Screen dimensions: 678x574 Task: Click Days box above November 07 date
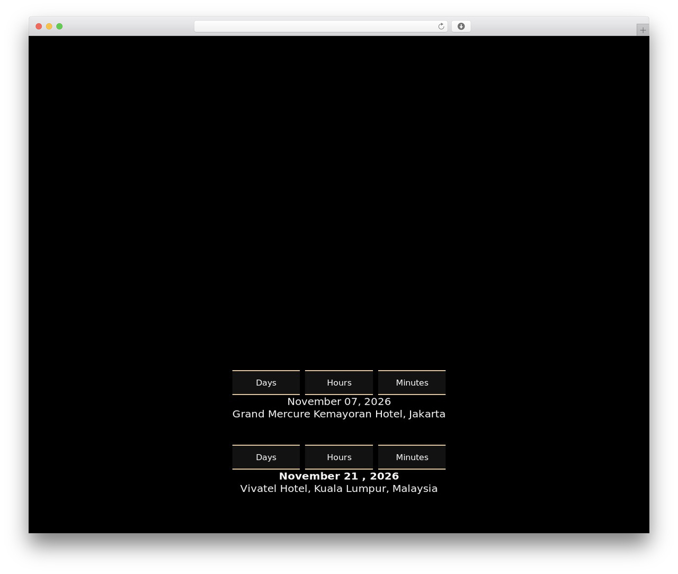pos(266,382)
